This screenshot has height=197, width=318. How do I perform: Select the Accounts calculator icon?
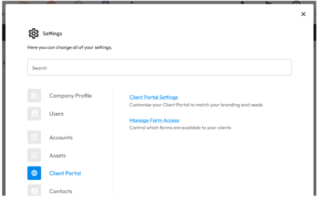coord(34,137)
